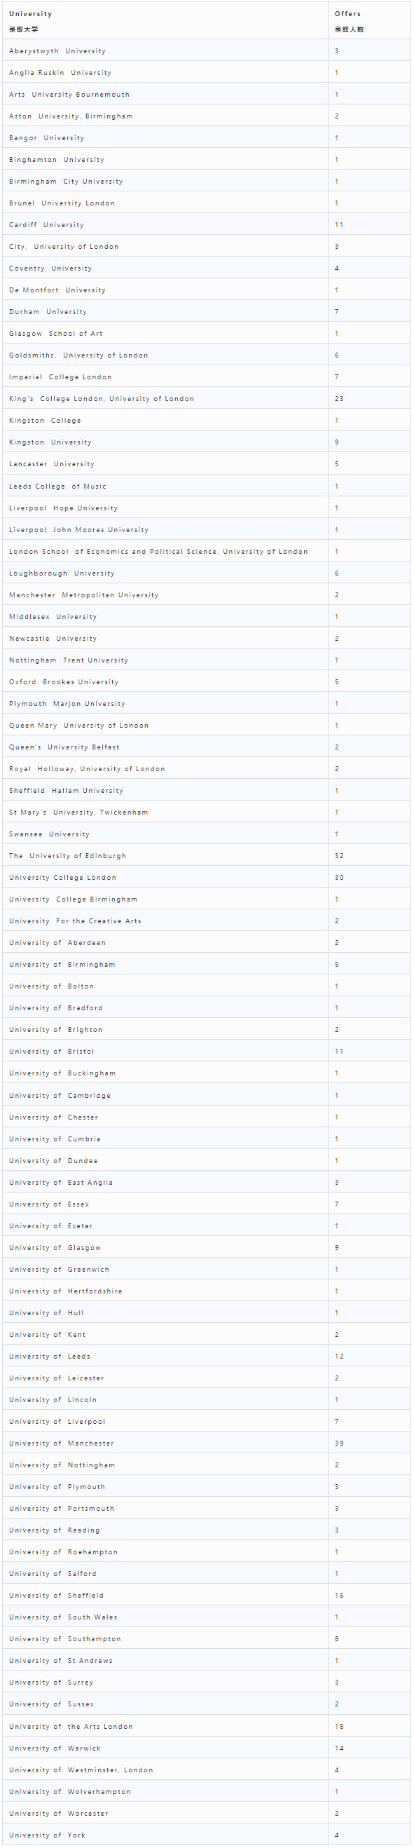
Task: Click the offers count 32 cell
Action: (369, 855)
